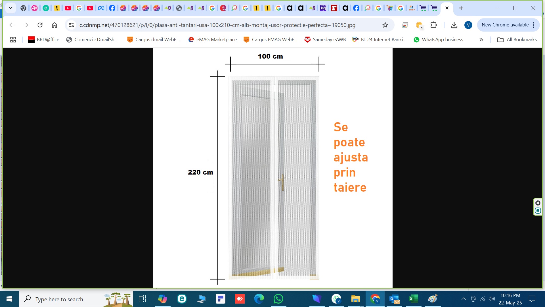Switch to the Digi24 tab
This screenshot has height=307, width=545.
click(x=323, y=8)
